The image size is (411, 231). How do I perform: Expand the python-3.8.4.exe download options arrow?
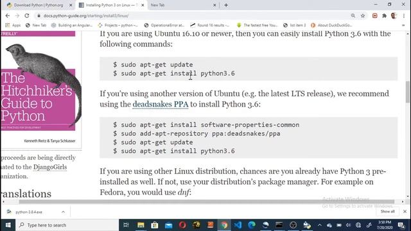(63, 212)
